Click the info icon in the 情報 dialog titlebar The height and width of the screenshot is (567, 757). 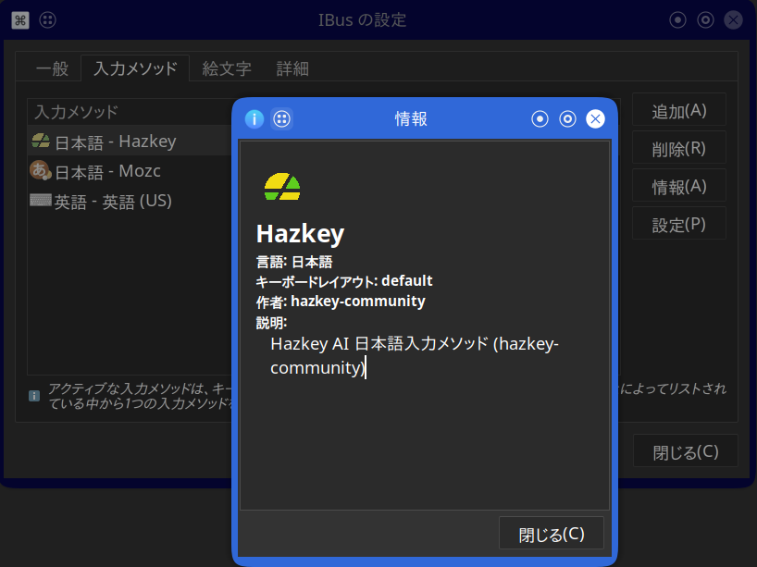point(254,118)
